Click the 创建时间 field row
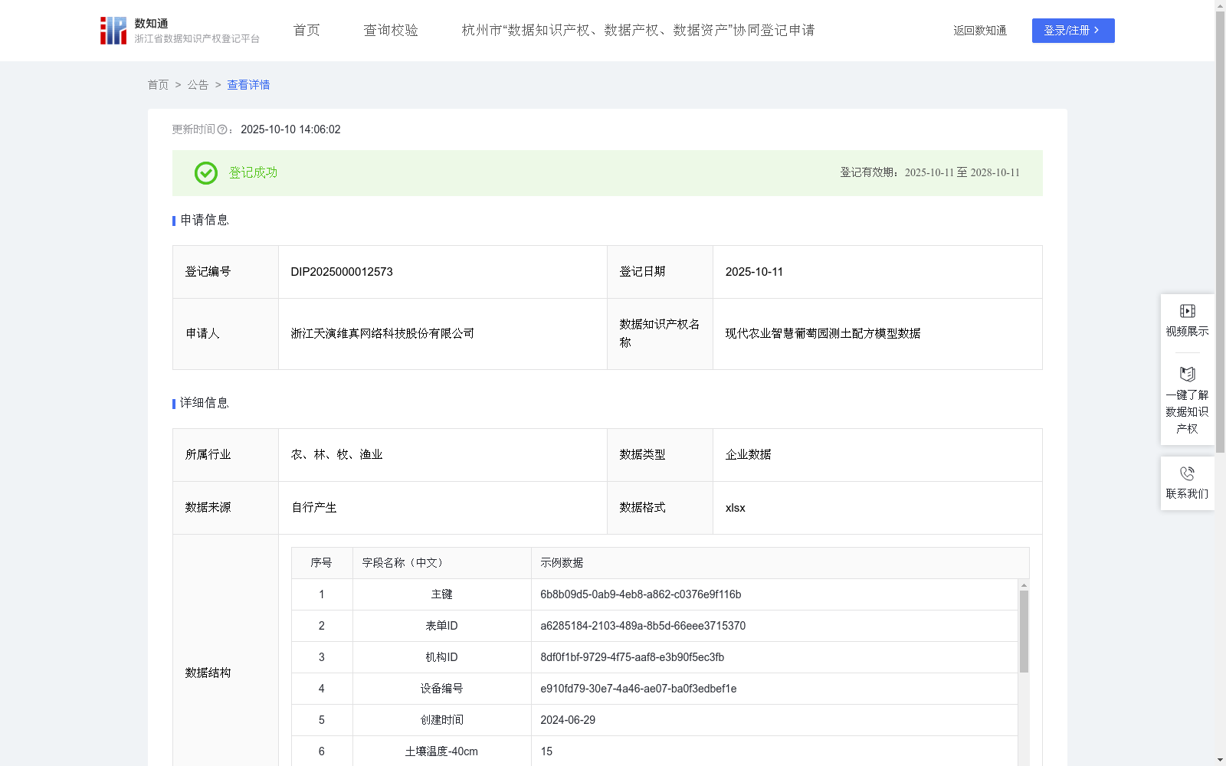This screenshot has height=766, width=1226. click(x=655, y=720)
